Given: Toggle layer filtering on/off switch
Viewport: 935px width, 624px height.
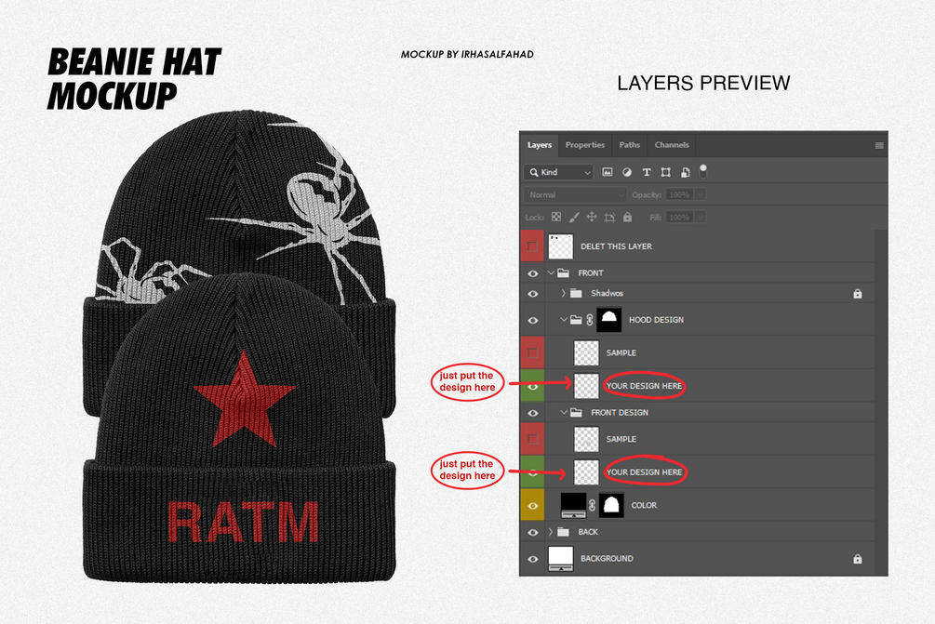Looking at the screenshot, I should pyautogui.click(x=703, y=172).
